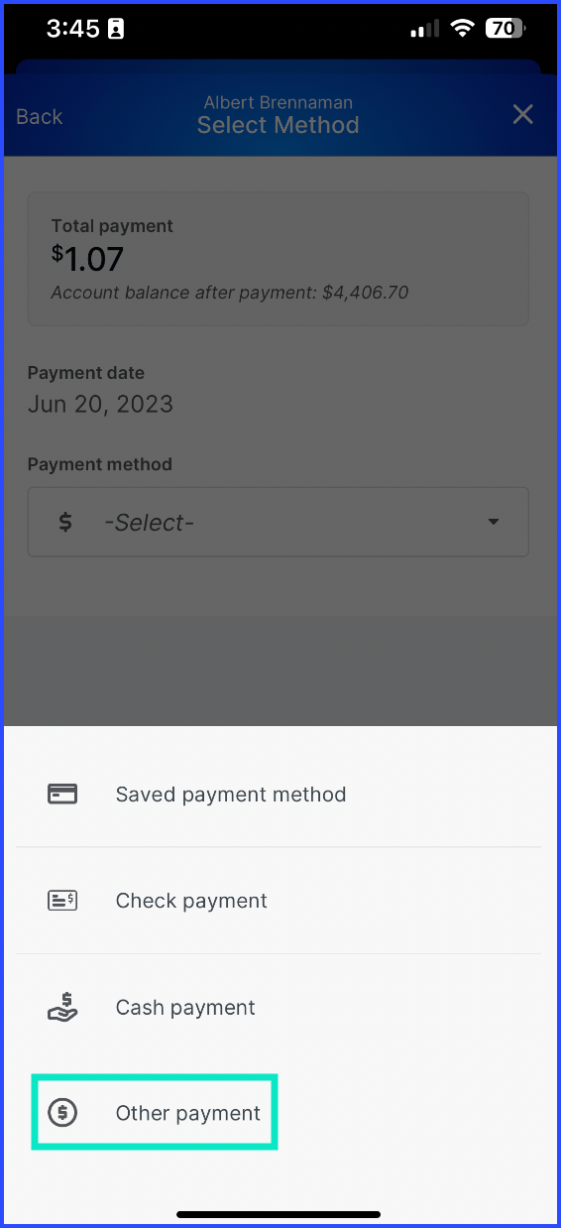
Task: Tap the battery indicator in status bar
Action: pyautogui.click(x=505, y=29)
